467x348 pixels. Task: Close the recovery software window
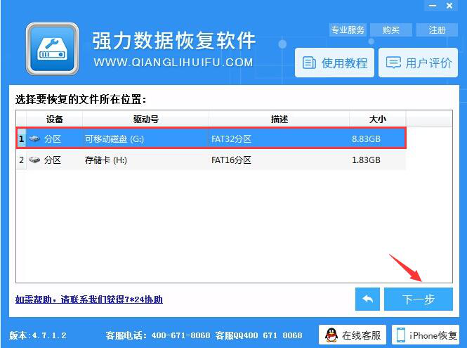click(x=449, y=6)
